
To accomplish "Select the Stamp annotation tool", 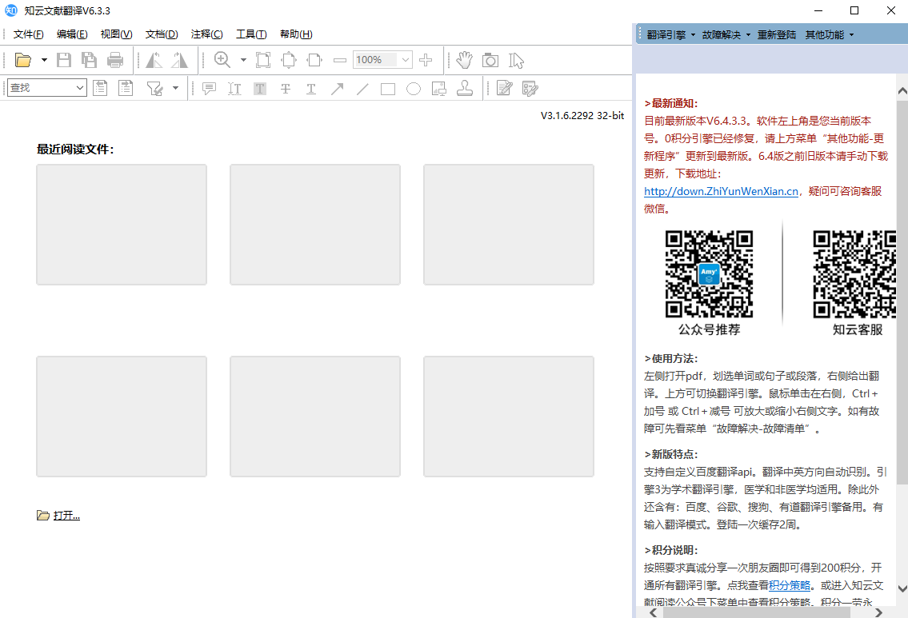I will (x=465, y=88).
